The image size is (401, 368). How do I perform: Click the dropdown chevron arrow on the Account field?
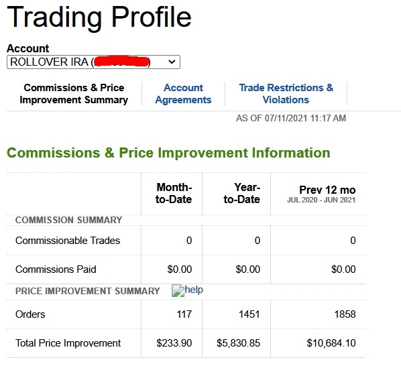pyautogui.click(x=172, y=62)
